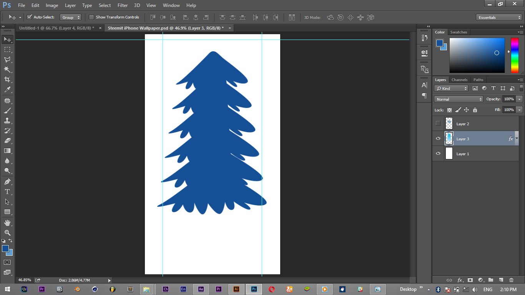This screenshot has width=525, height=295.
Task: Select the Clone Stamp tool
Action: 7,121
